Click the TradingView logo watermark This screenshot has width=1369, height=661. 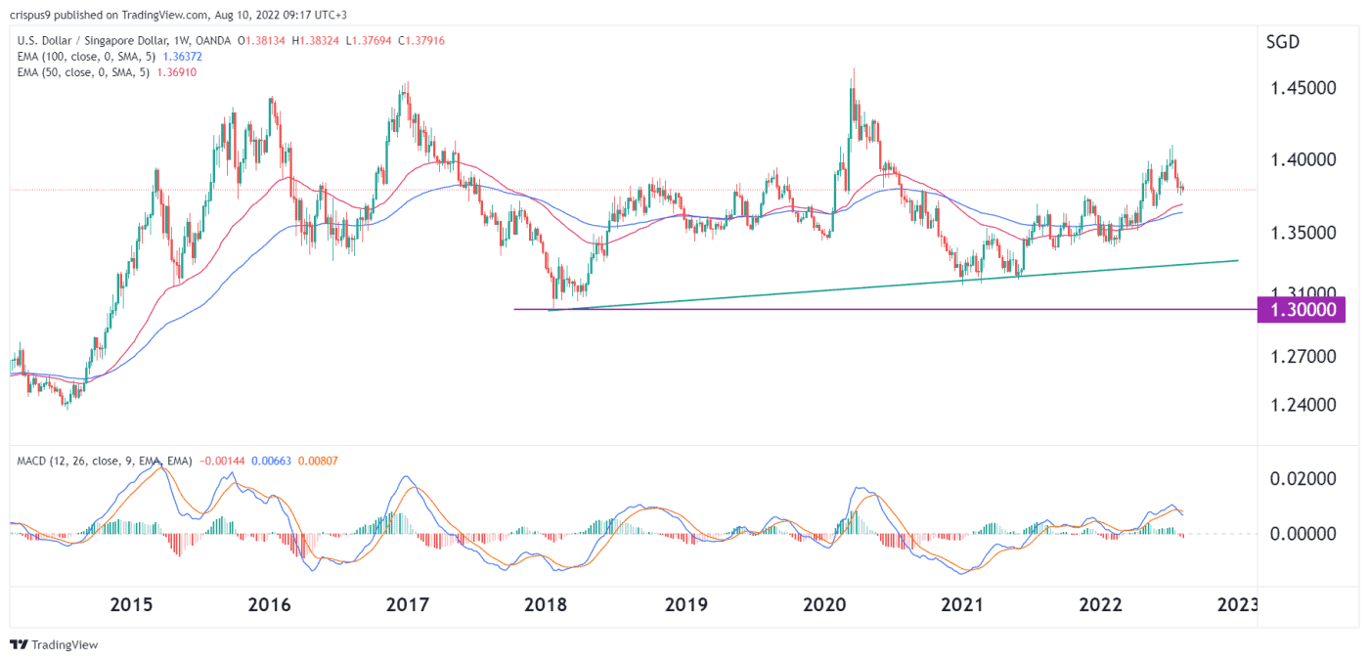click(54, 645)
